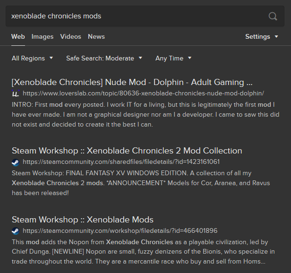Click the LoversLab favicon beside the first result

pyautogui.click(x=16, y=94)
